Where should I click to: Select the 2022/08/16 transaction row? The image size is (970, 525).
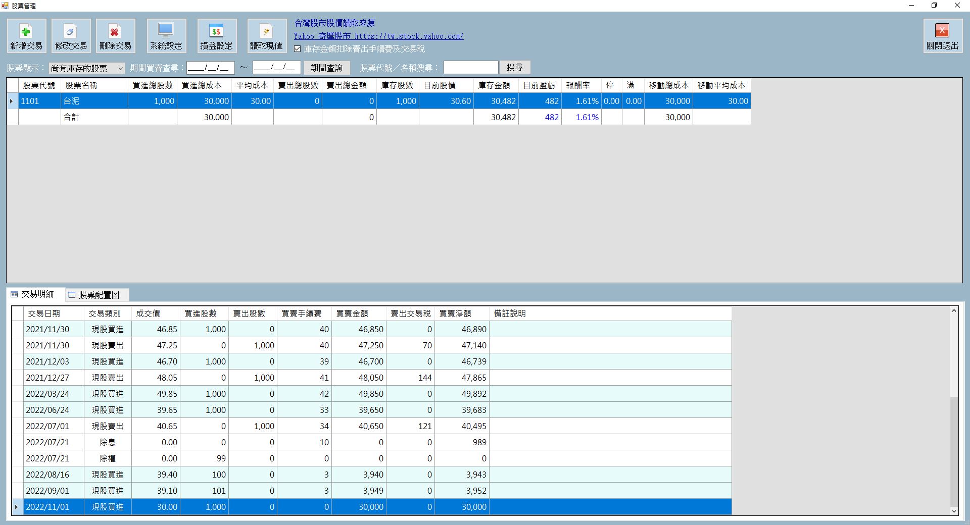pyautogui.click(x=372, y=475)
